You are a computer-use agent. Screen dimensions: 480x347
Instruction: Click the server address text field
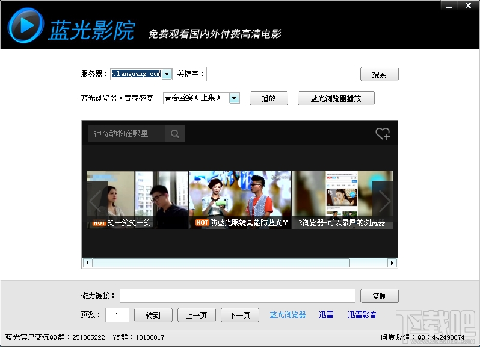(x=136, y=74)
